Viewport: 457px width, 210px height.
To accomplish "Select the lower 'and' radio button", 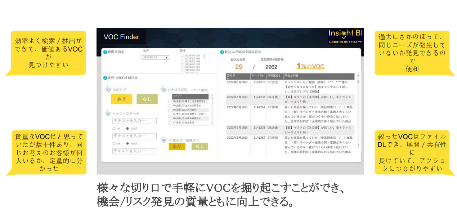I will pos(127,143).
